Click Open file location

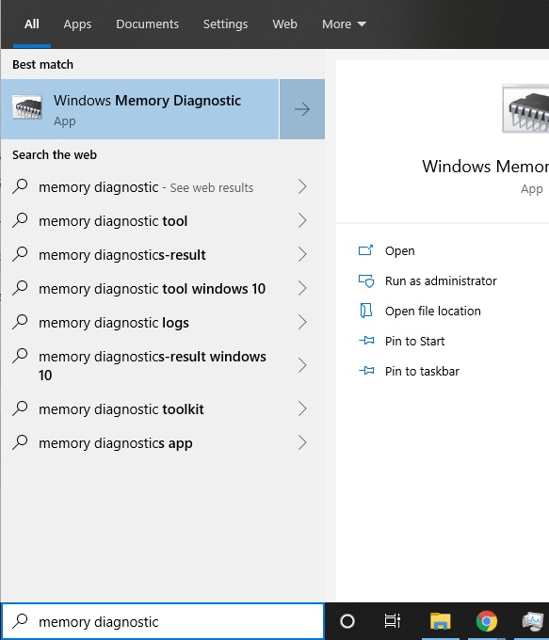(433, 311)
